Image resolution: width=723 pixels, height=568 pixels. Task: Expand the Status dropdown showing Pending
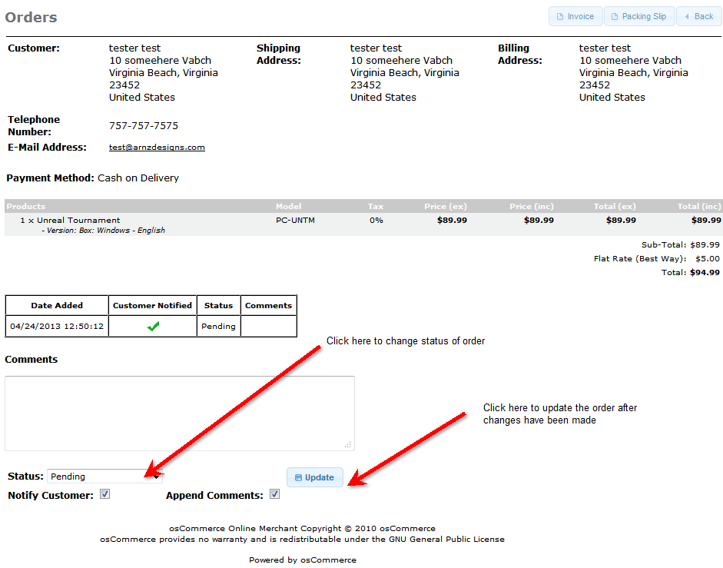pyautogui.click(x=104, y=477)
